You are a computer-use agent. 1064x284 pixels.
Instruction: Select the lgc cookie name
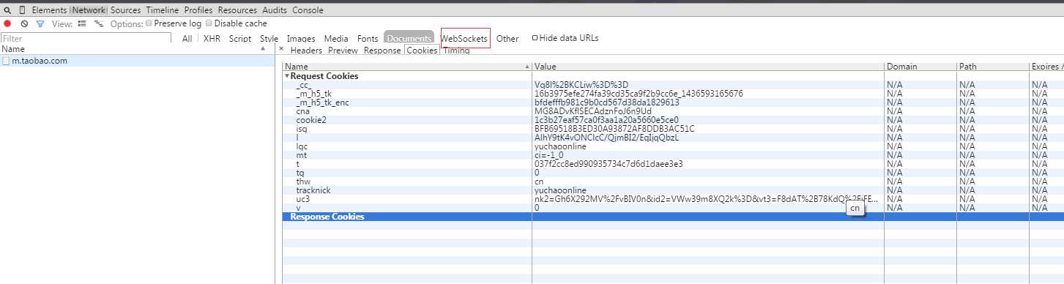302,146
